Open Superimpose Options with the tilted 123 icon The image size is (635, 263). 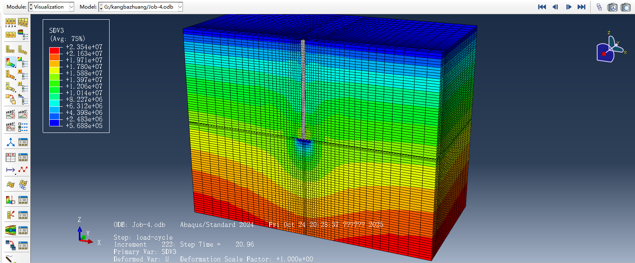pyautogui.click(x=23, y=22)
